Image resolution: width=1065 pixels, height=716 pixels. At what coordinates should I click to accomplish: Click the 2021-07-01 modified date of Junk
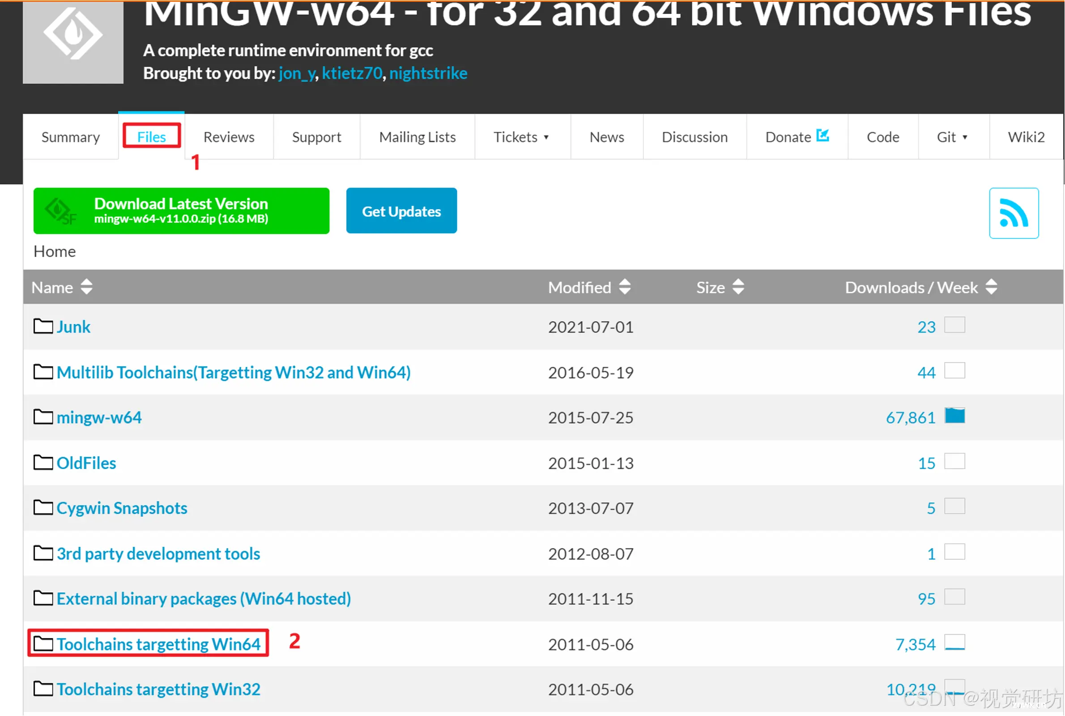click(591, 327)
